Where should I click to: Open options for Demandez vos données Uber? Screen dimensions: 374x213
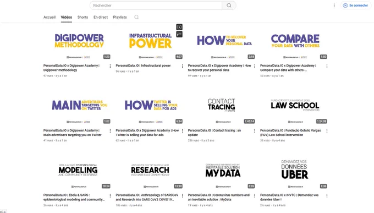click(x=327, y=195)
